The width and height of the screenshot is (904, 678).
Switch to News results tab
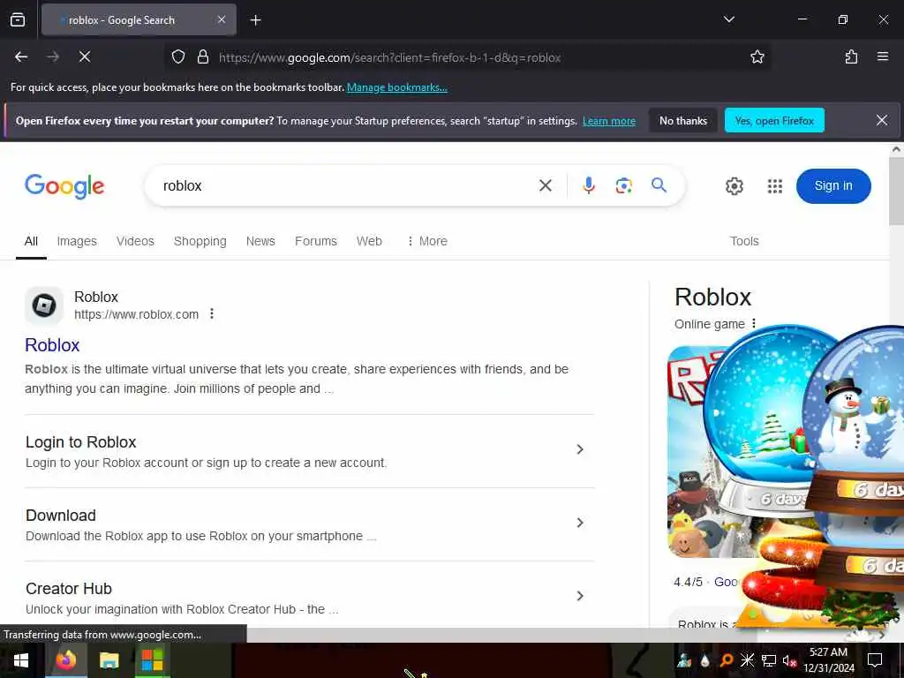pos(260,241)
